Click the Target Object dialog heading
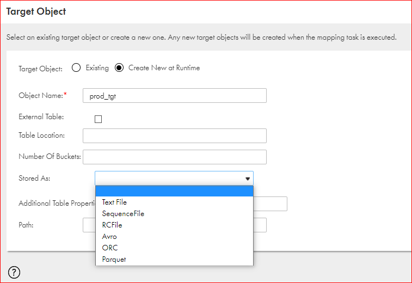Screen dimensions: 412x283 coord(36,11)
